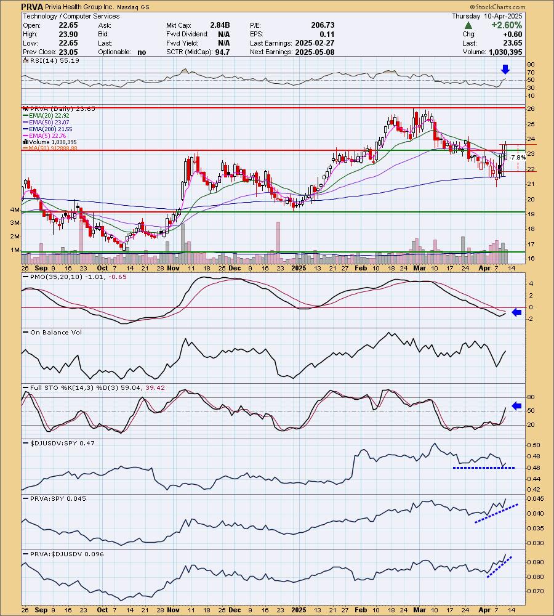The image size is (554, 616).
Task: Click the SCTR (MidCap) value 94.7
Action: pos(222,52)
